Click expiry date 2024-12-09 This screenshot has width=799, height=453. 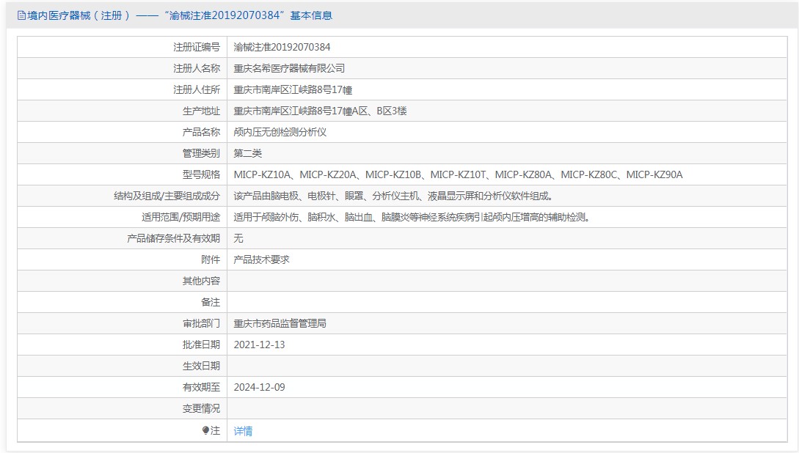pyautogui.click(x=260, y=387)
